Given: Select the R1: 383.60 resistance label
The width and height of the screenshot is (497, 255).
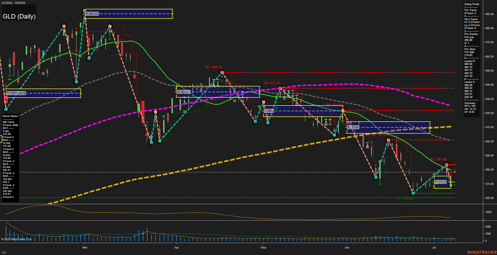Looking at the screenshot, I should point(438,159).
